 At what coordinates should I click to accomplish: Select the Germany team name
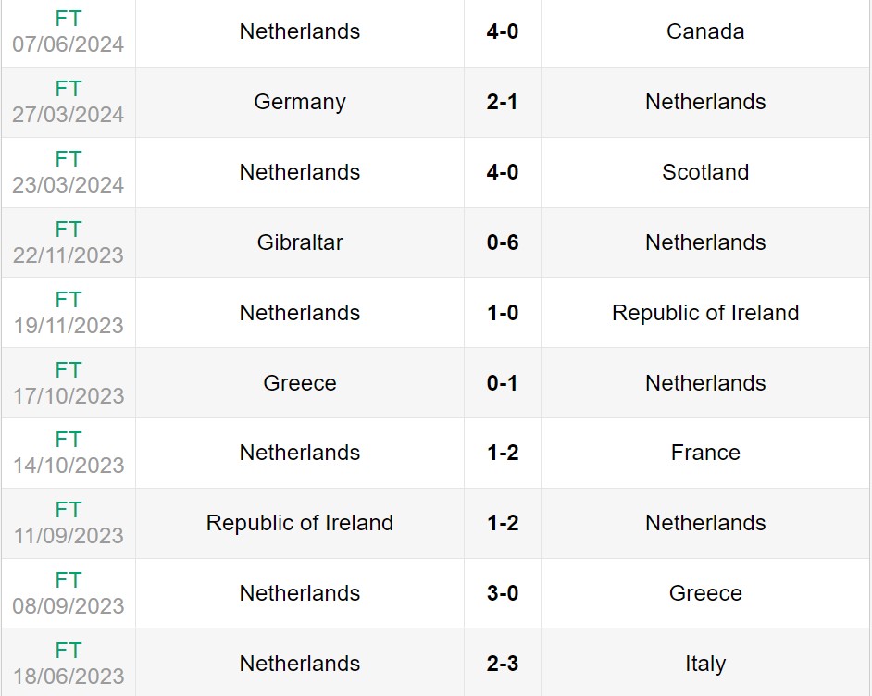click(x=300, y=102)
